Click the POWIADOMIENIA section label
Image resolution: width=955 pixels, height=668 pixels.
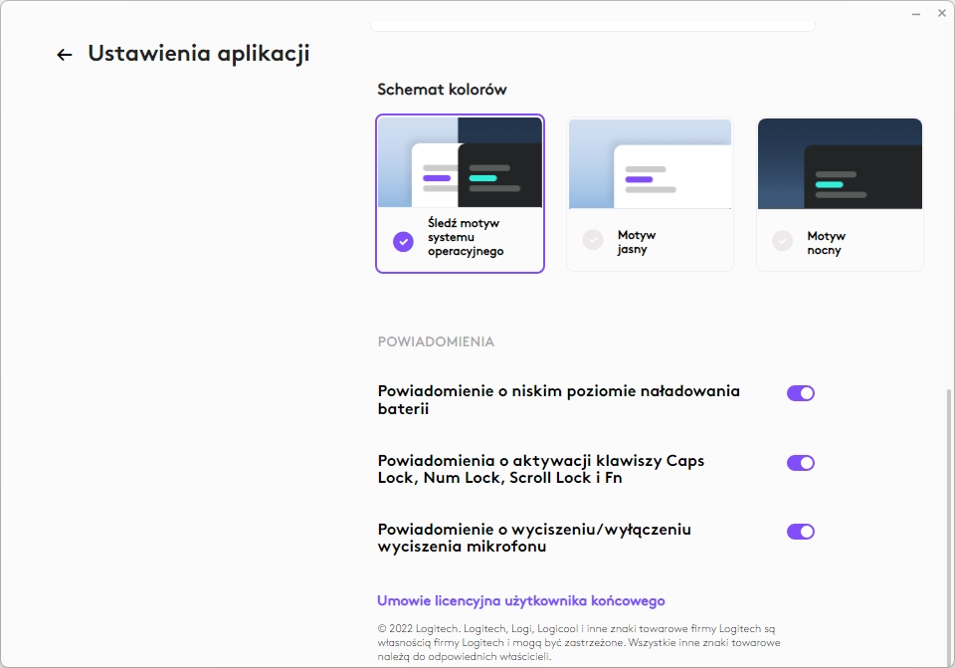[x=436, y=341]
